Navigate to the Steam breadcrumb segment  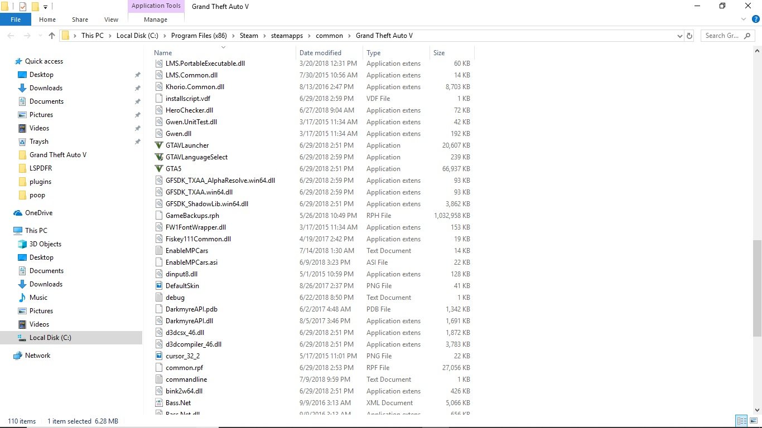pyautogui.click(x=249, y=36)
